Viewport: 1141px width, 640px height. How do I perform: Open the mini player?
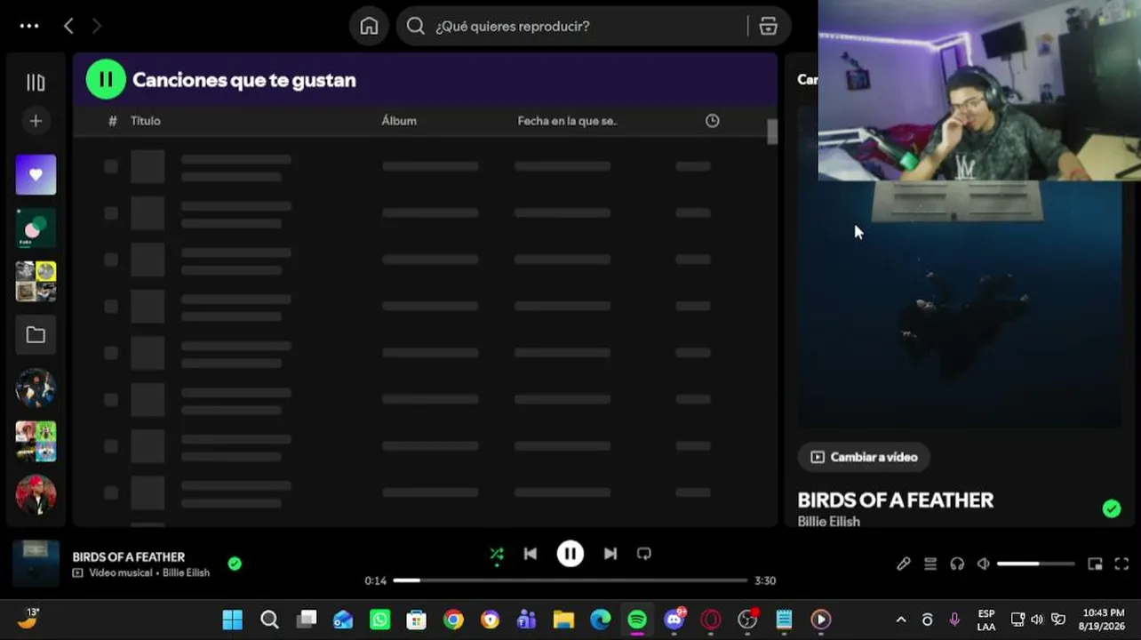pyautogui.click(x=1096, y=564)
